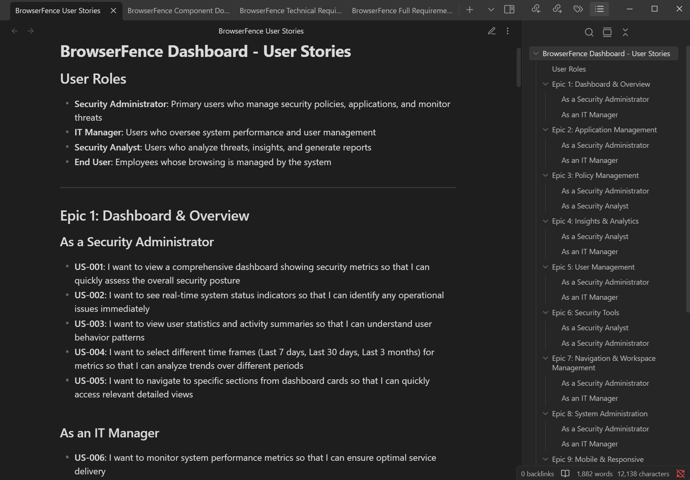Viewport: 690px width, 480px height.
Task: Collapse Epic 1: Dashboard & Overview in outline
Action: click(x=545, y=84)
